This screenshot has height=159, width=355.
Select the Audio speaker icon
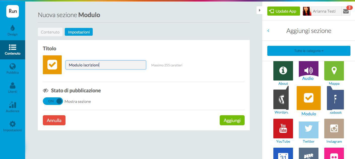tap(308, 70)
